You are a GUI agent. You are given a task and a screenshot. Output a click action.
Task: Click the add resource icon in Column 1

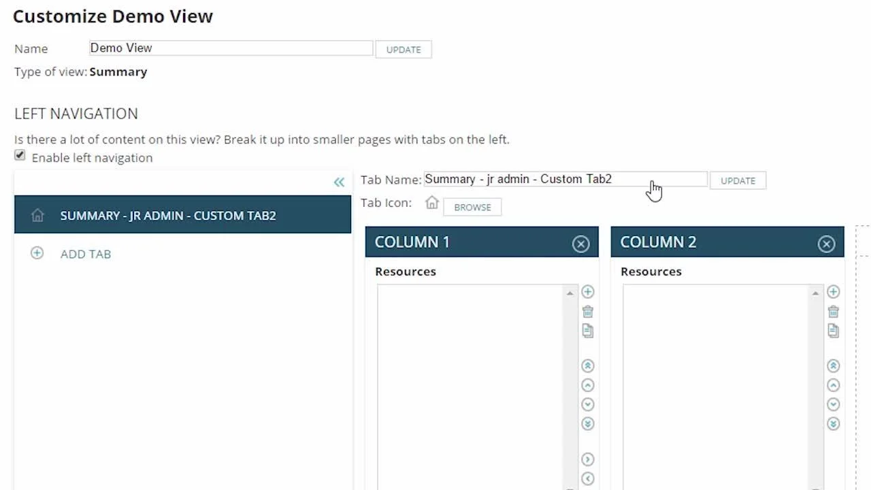point(588,292)
